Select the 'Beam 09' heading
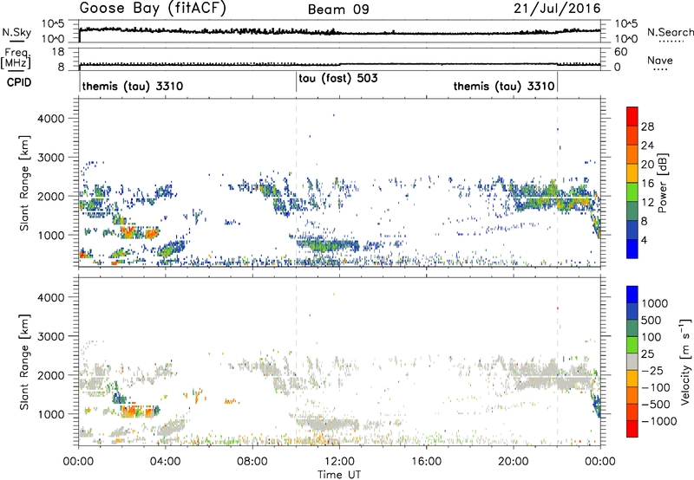694x480 pixels. point(338,10)
